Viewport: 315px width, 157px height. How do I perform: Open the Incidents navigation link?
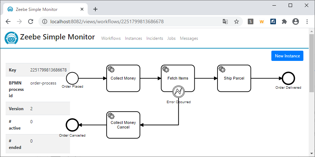click(155, 38)
